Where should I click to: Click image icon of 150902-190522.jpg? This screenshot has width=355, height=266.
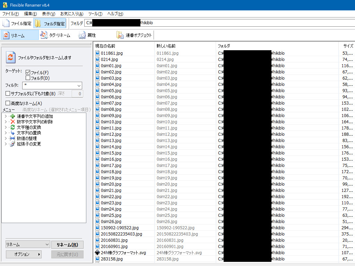pyautogui.click(x=97, y=228)
